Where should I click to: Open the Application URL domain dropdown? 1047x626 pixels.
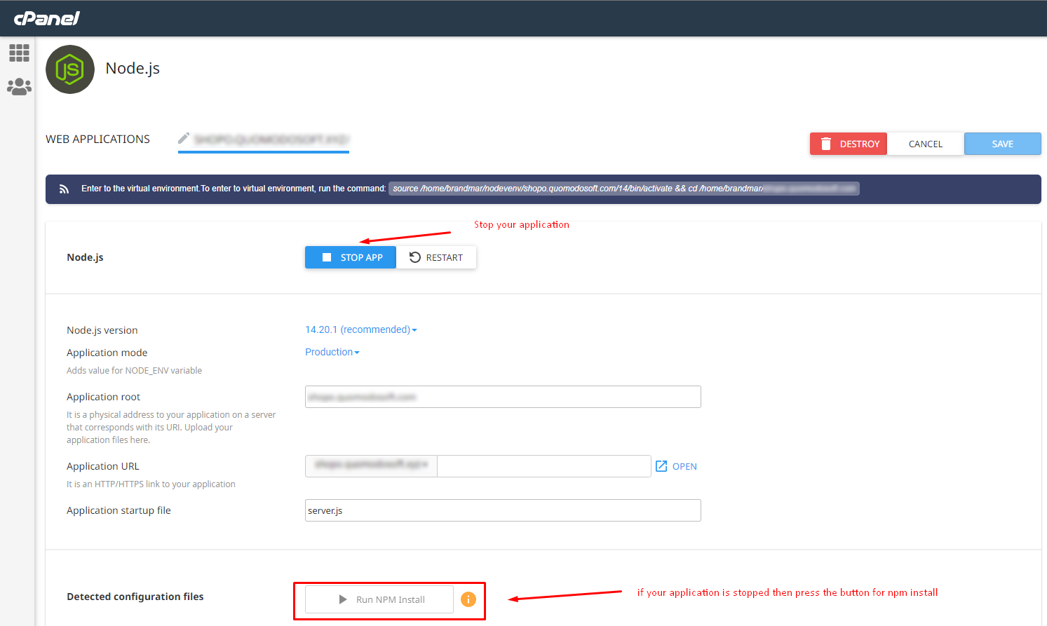[x=371, y=466]
